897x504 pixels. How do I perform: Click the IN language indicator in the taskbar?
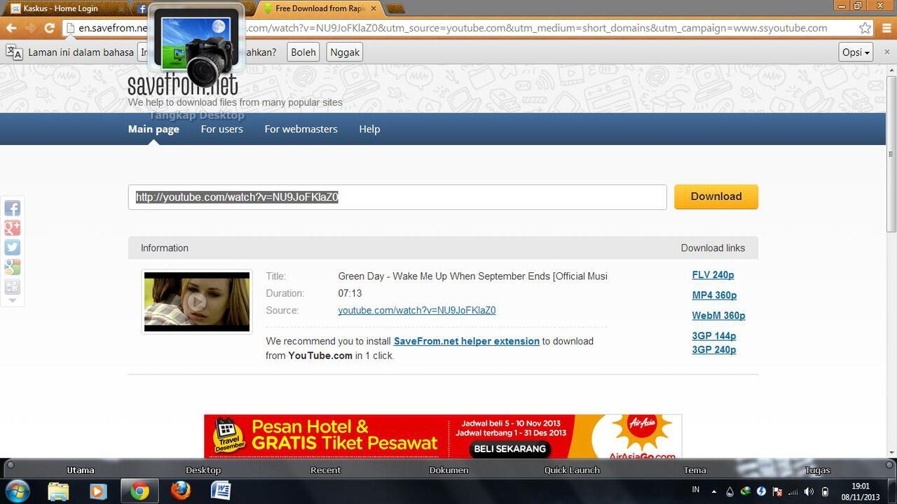[696, 489]
